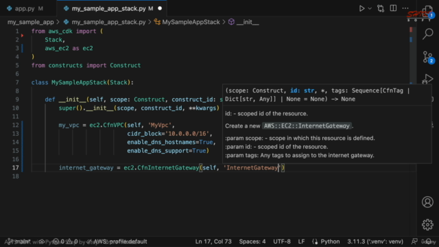Open the run options dropdown arrow
The height and width of the screenshot is (247, 439).
click(370, 8)
